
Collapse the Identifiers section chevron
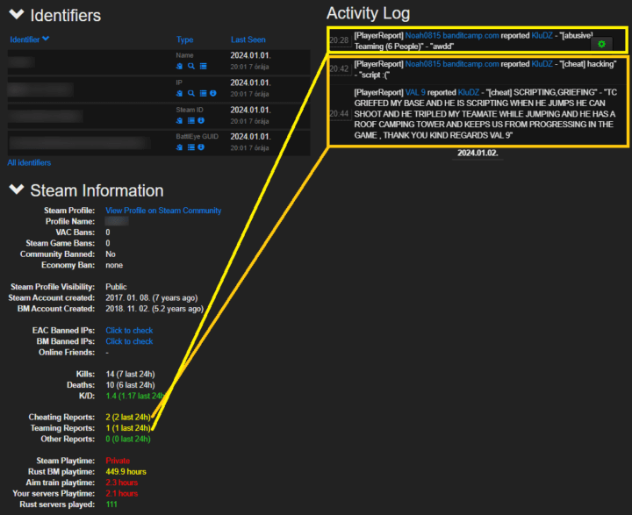point(17,15)
